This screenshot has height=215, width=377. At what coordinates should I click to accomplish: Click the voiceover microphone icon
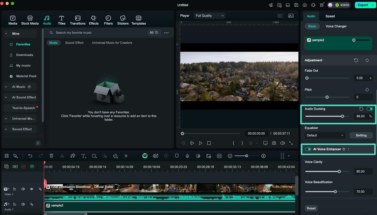click(187, 156)
